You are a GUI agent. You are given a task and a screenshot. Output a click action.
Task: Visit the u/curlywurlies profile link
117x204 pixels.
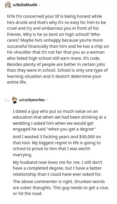(32, 100)
